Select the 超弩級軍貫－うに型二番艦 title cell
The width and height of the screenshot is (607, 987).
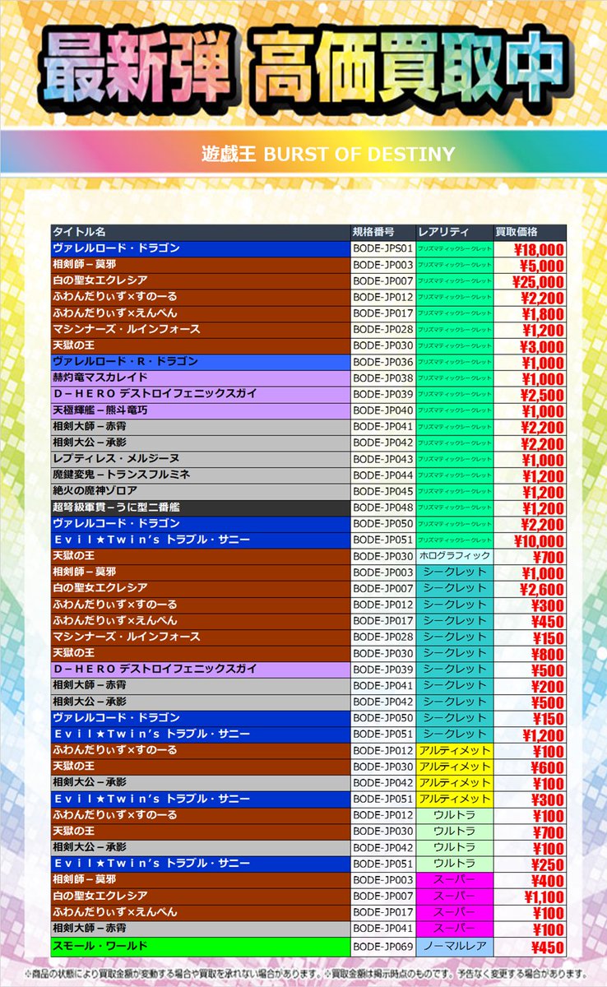(x=201, y=507)
